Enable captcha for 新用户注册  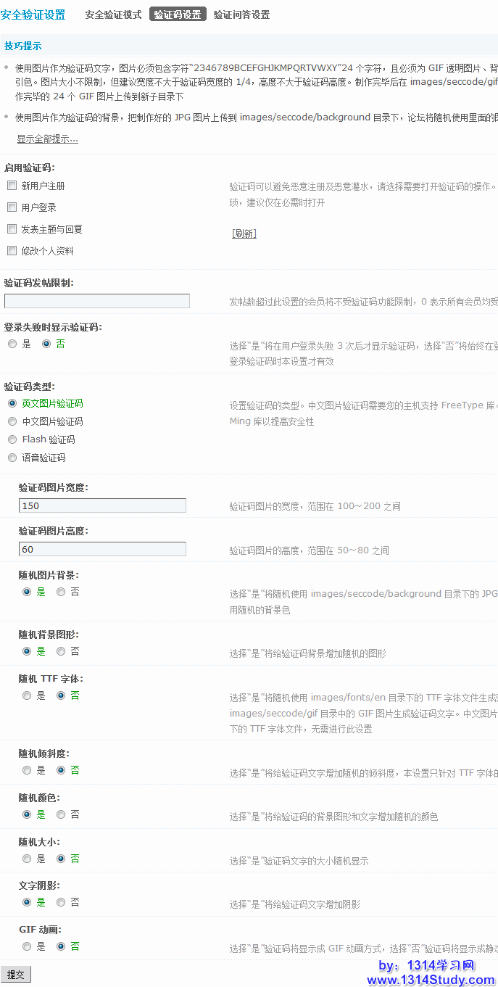[12, 186]
